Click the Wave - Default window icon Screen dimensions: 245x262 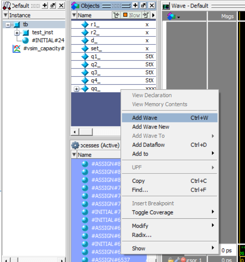[x=166, y=6]
